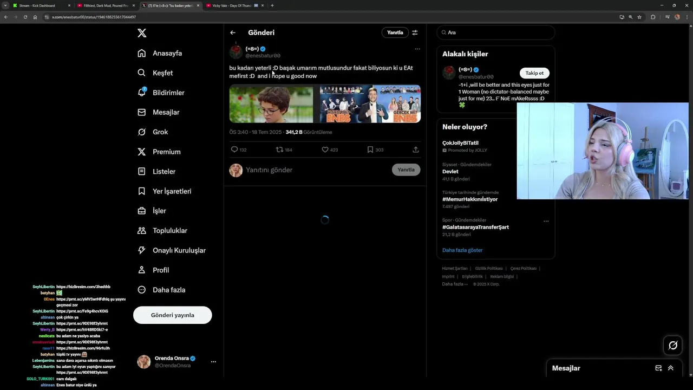This screenshot has width=693, height=390.
Task: Open Keşfet search icon in sidebar
Action: [142, 73]
